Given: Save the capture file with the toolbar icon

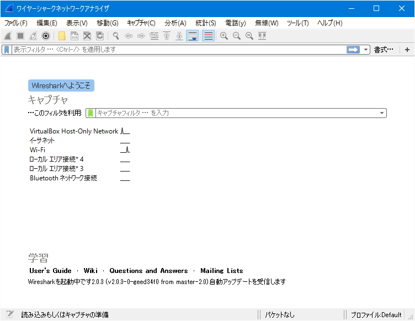Looking at the screenshot, I should point(75,36).
